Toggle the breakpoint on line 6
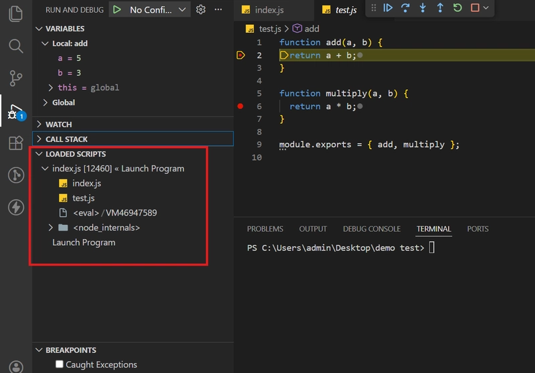Viewport: 535px width, 373px height. (x=240, y=106)
